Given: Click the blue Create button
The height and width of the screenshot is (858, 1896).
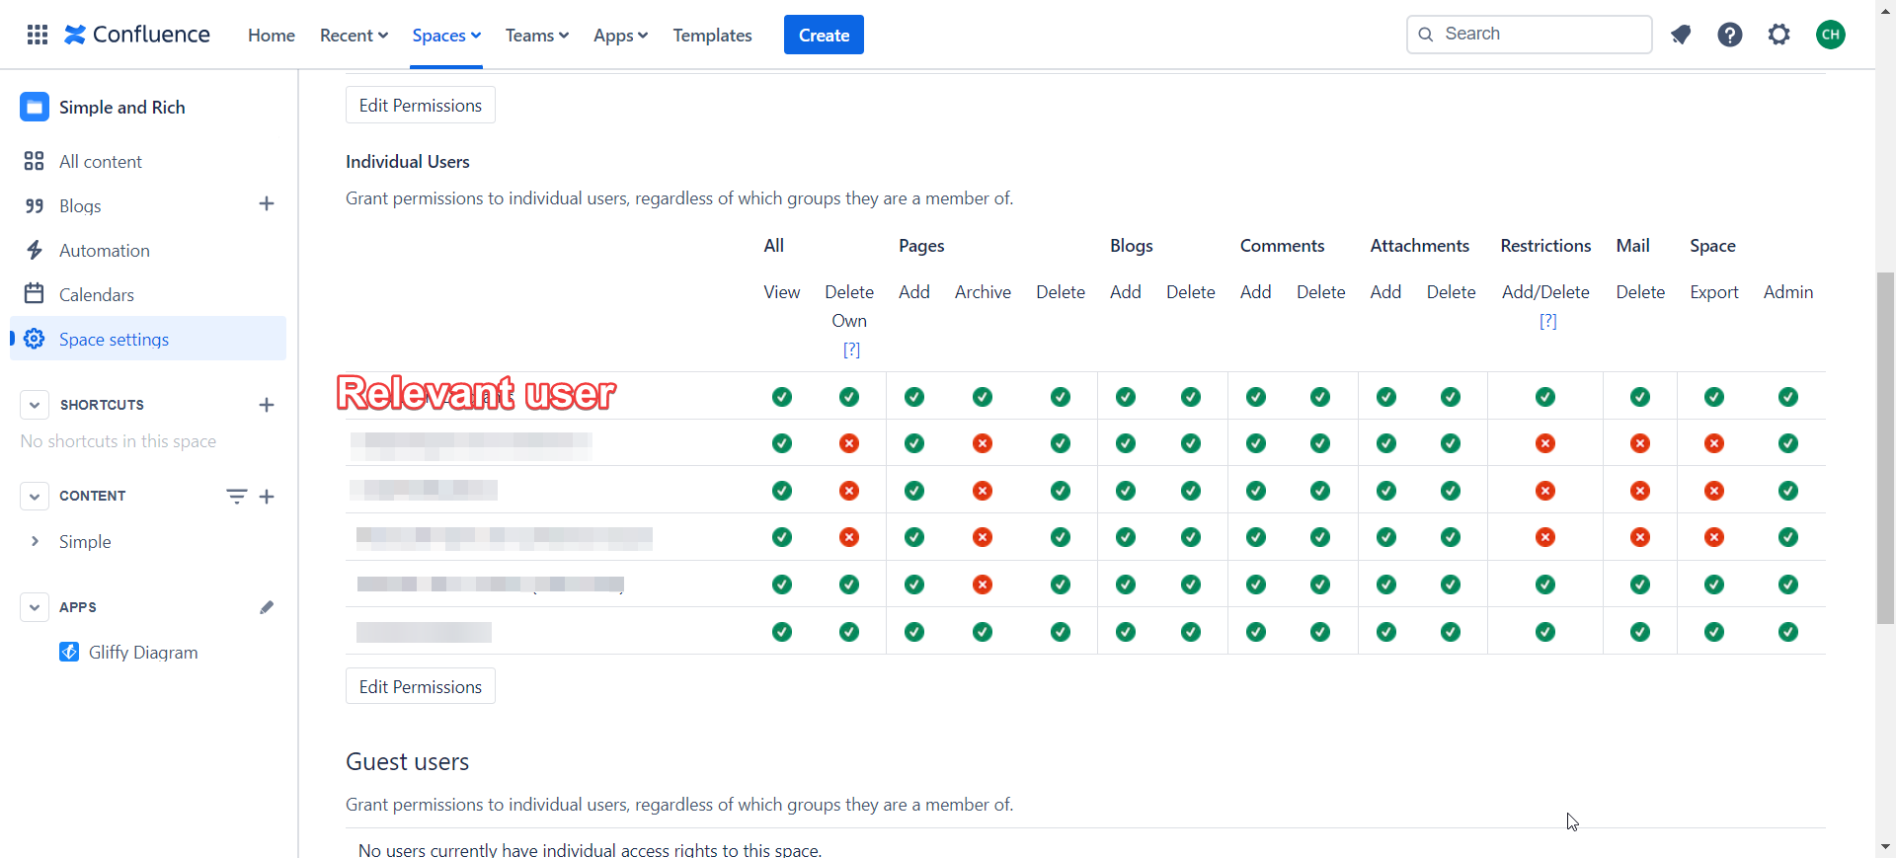Looking at the screenshot, I should (x=824, y=35).
